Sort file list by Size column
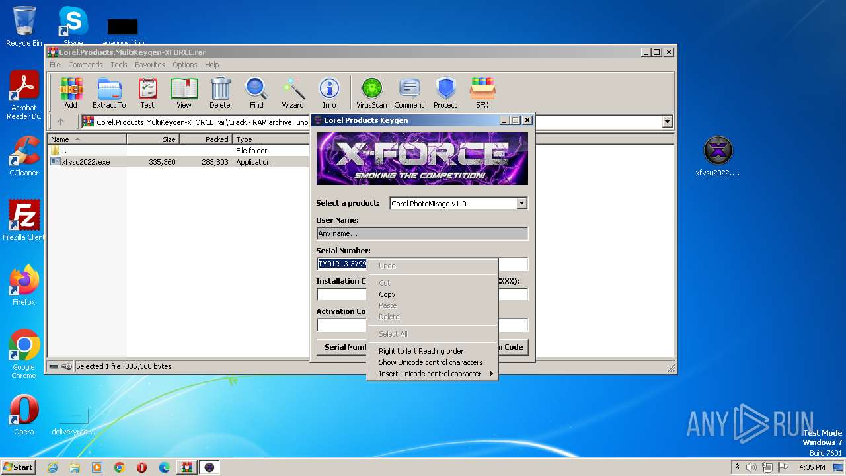 pyautogui.click(x=153, y=139)
